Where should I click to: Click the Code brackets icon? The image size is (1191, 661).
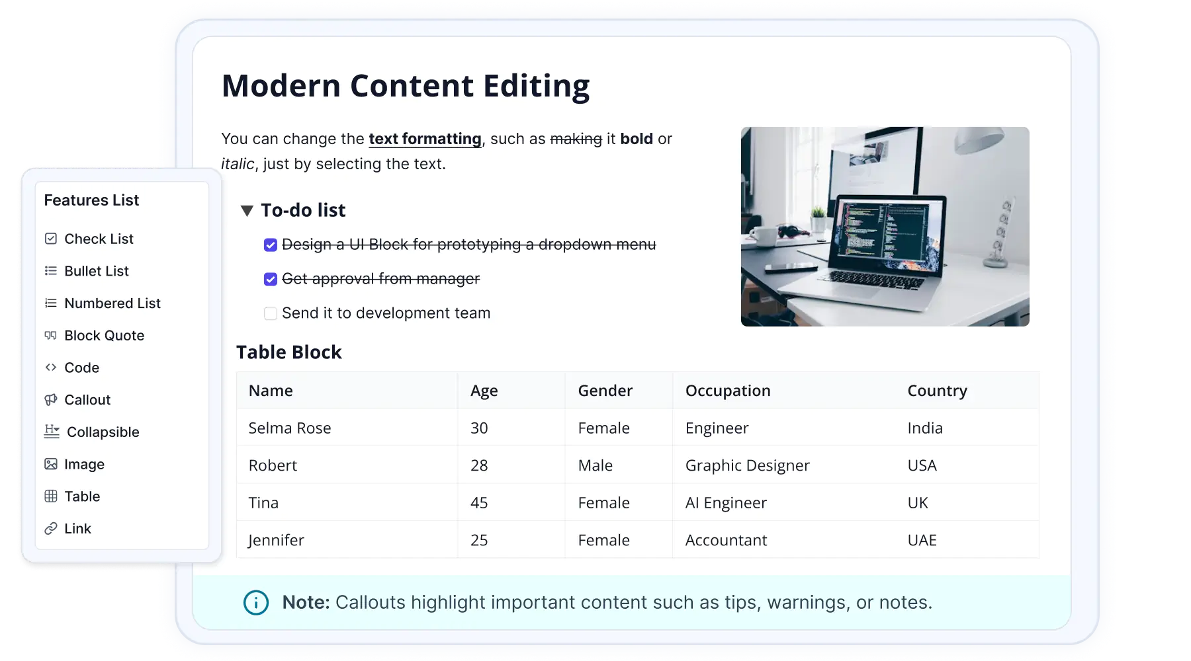click(x=51, y=368)
